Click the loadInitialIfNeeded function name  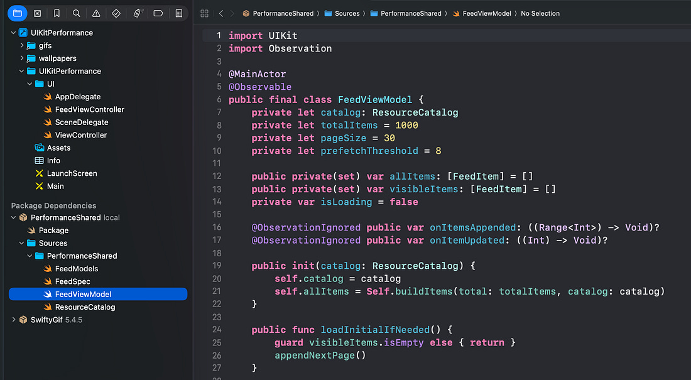(375, 330)
